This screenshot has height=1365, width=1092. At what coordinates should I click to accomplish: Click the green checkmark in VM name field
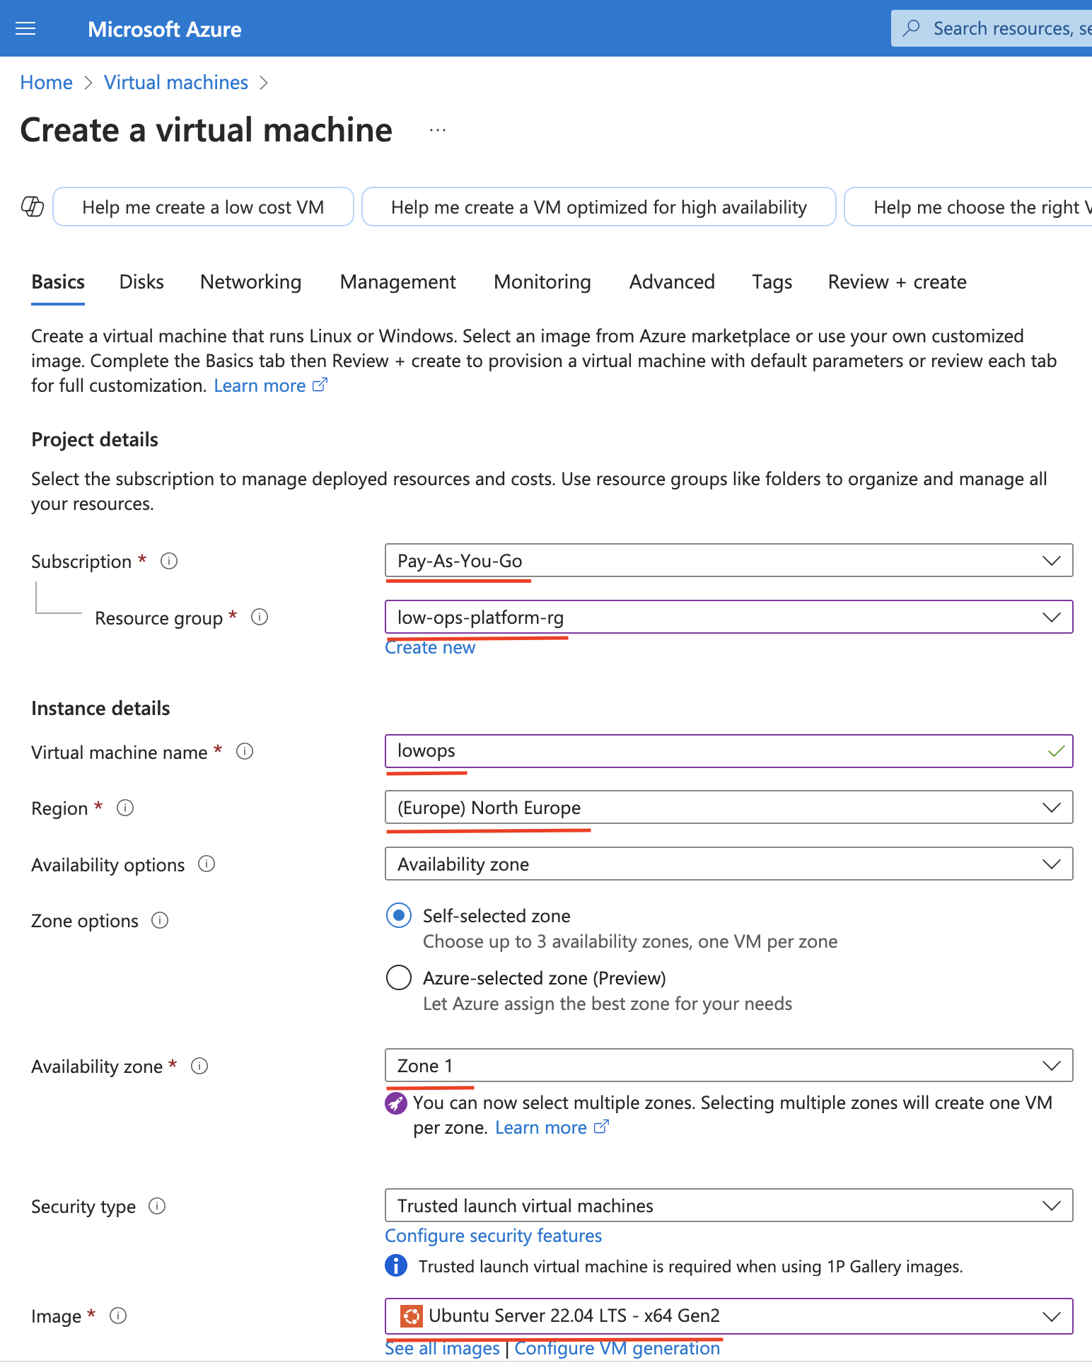click(1056, 751)
